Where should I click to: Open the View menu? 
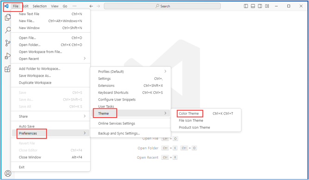(55, 6)
